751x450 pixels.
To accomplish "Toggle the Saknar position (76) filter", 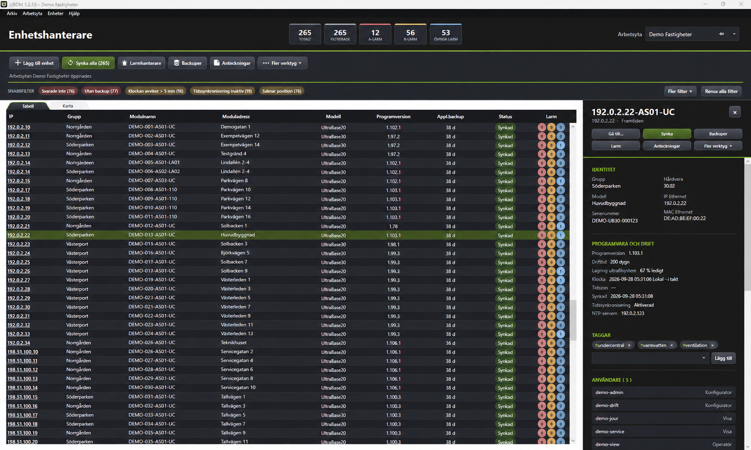I will (x=282, y=91).
